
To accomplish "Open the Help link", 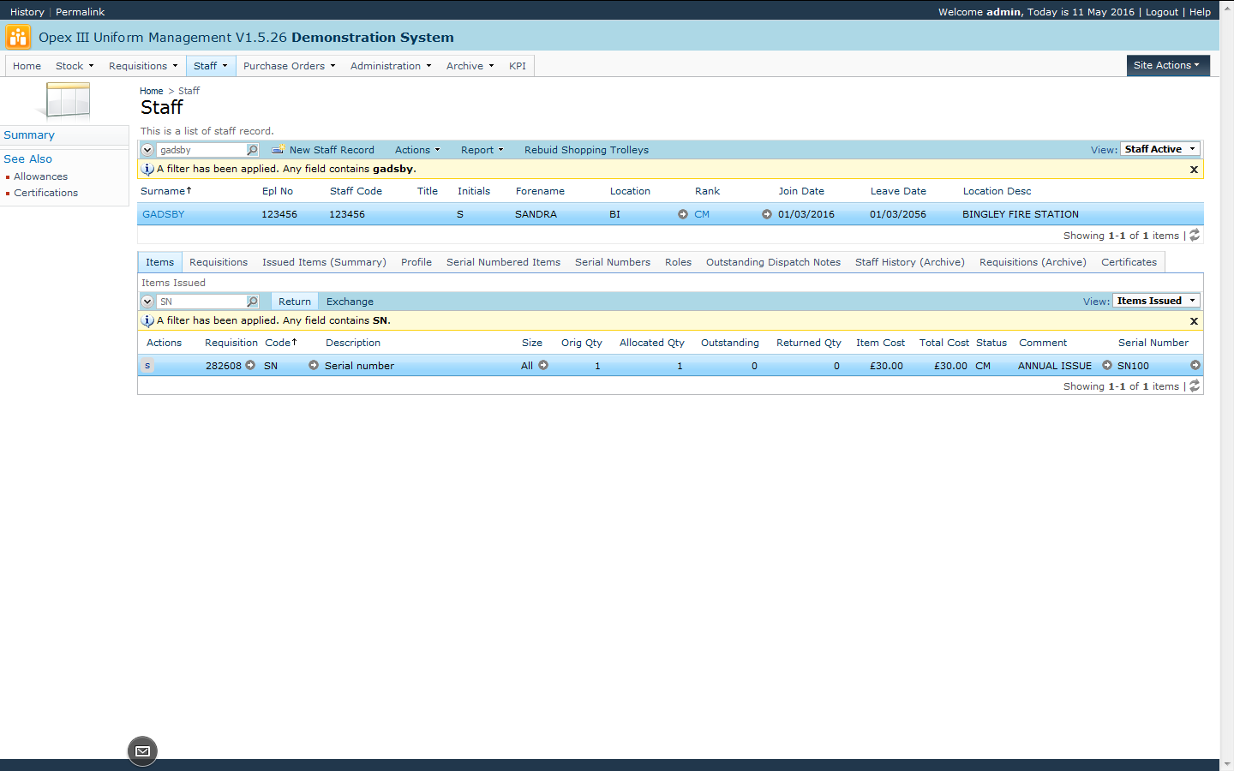I will (x=1200, y=12).
